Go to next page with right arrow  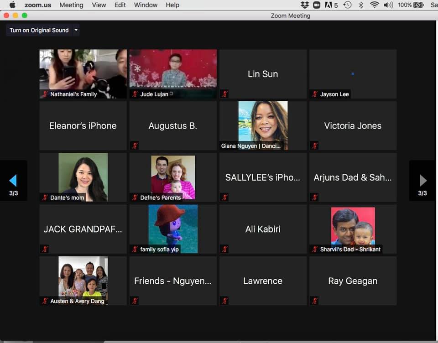tap(422, 181)
